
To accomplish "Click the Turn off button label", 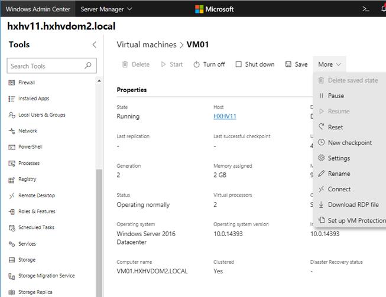I will click(x=214, y=64).
